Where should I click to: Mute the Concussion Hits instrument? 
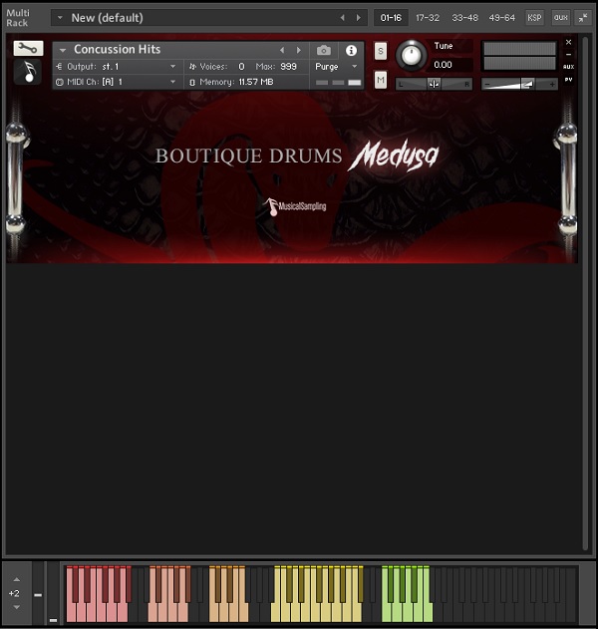click(381, 80)
